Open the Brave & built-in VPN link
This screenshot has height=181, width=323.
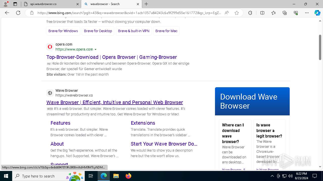click(134, 31)
